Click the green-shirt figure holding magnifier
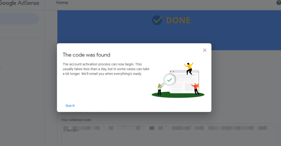The height and width of the screenshot is (146, 281). 160,89
